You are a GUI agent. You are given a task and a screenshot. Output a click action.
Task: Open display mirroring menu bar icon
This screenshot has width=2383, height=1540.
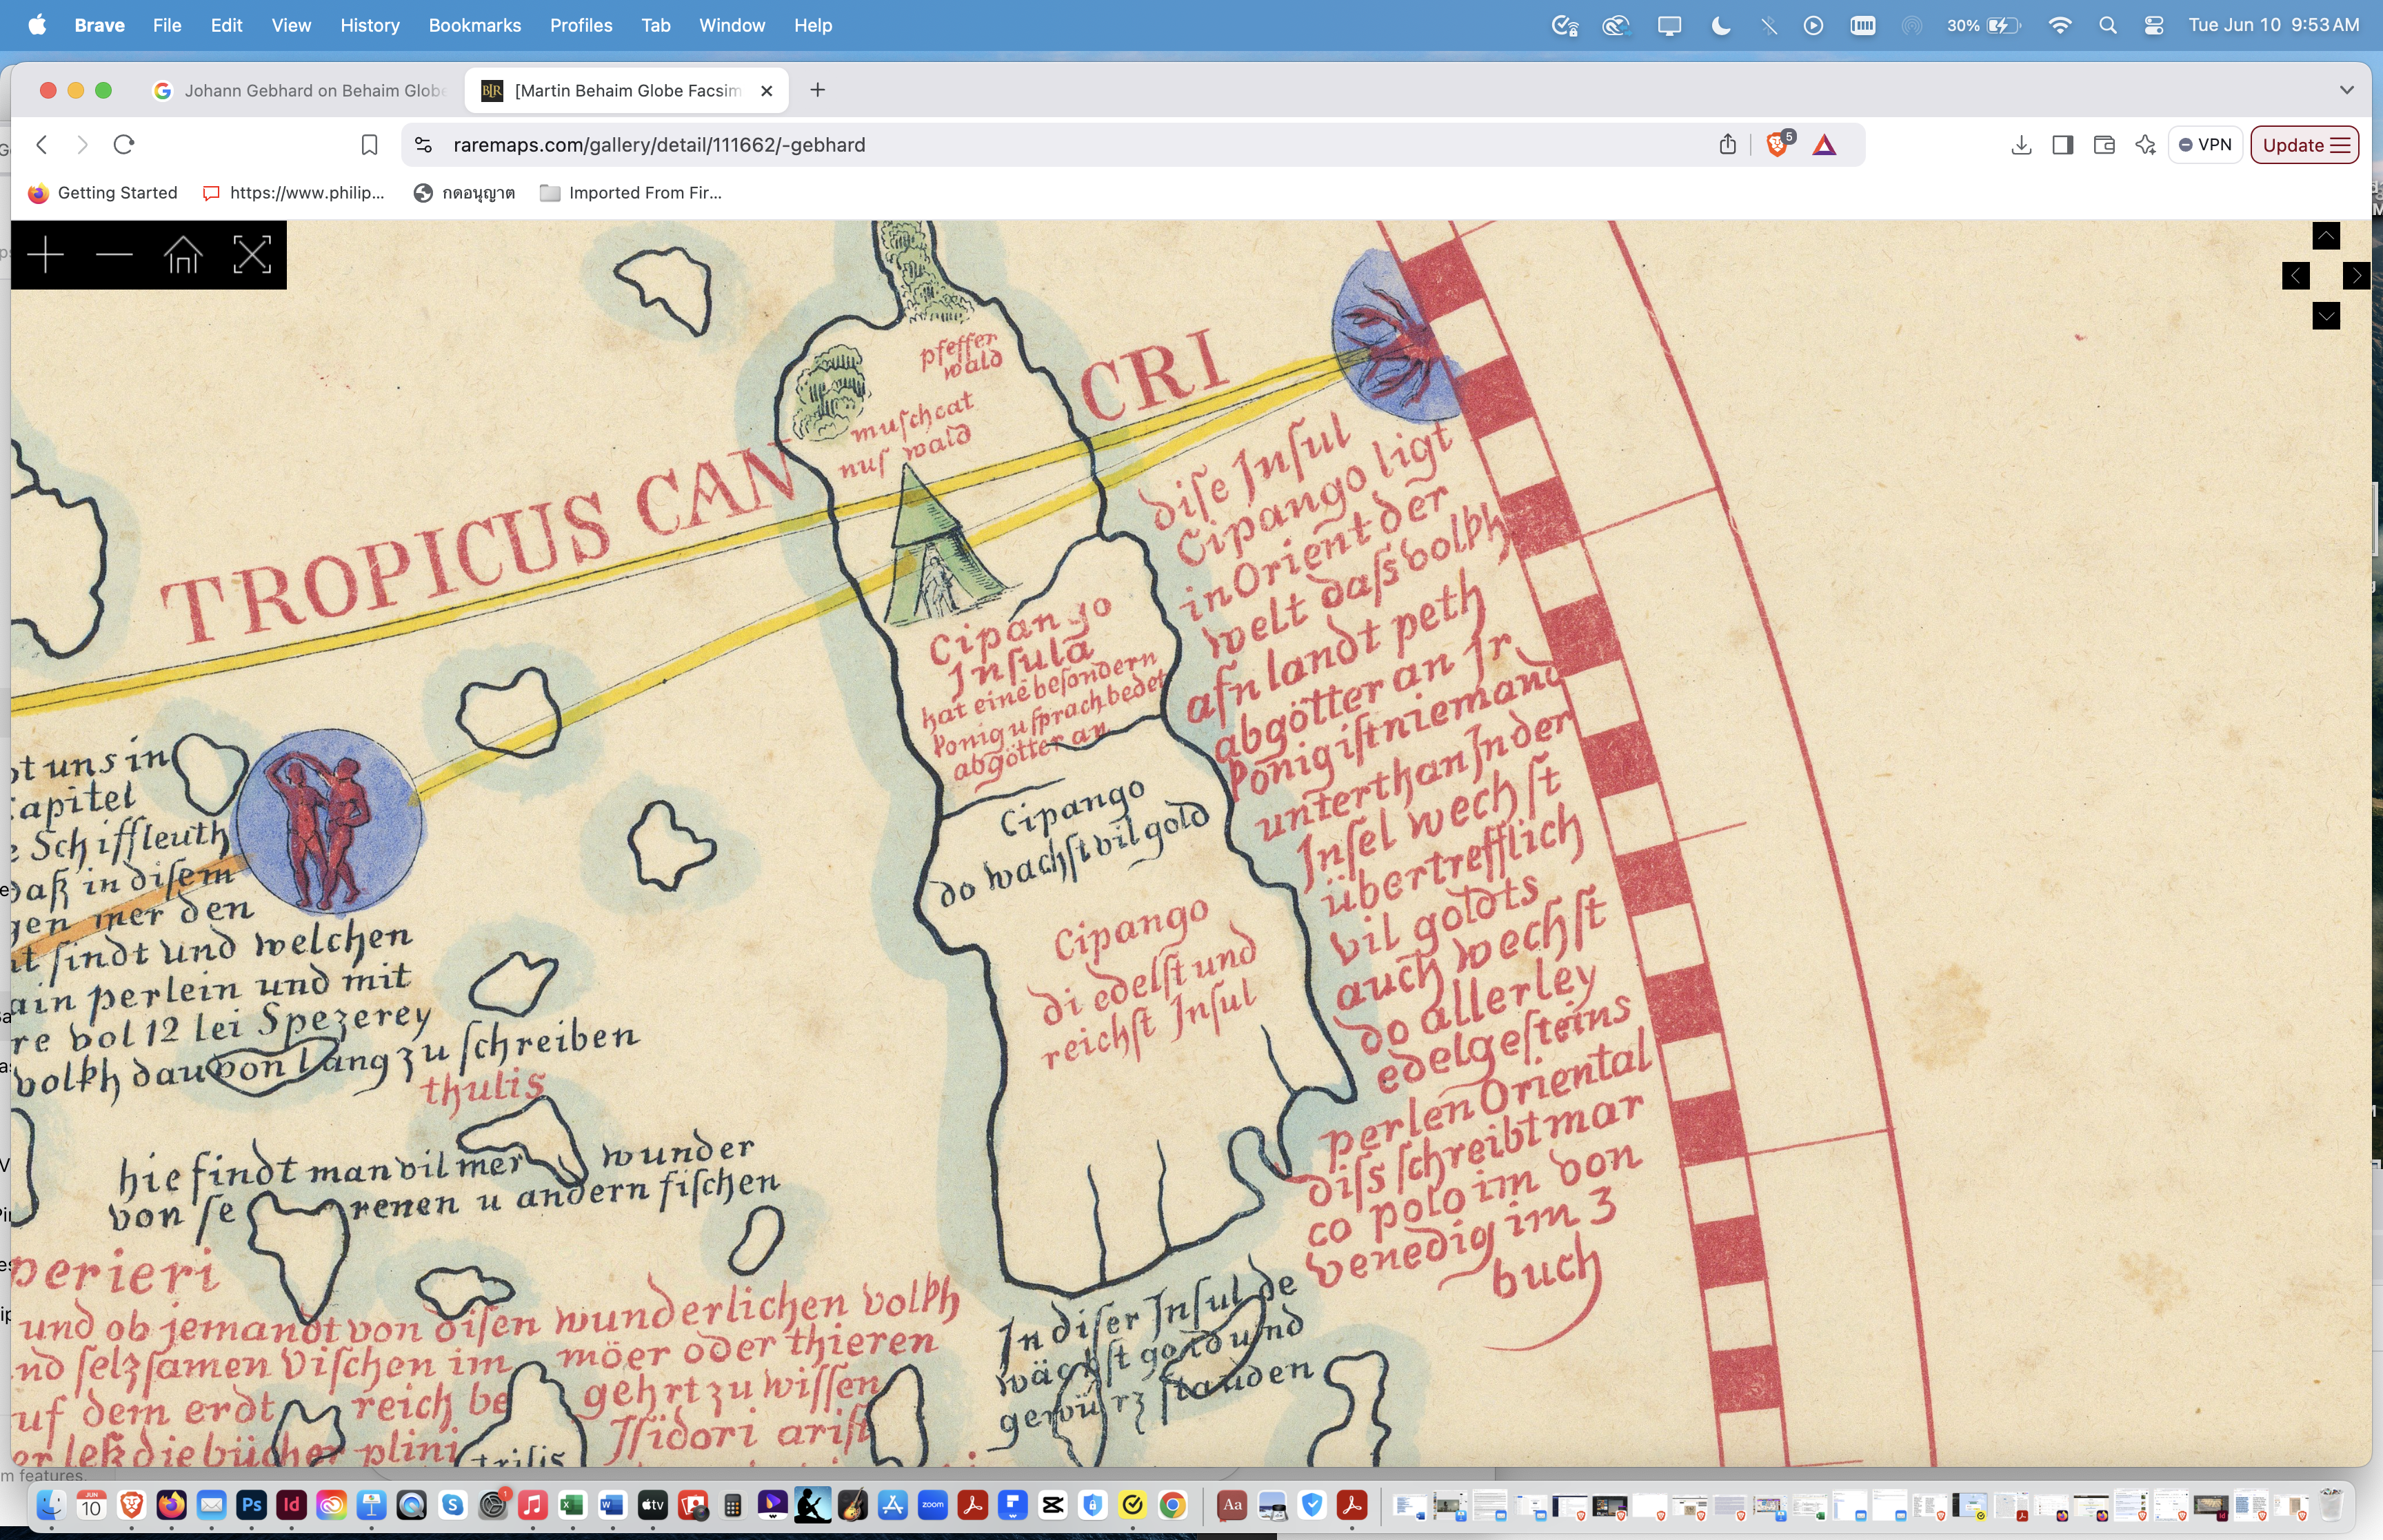pos(1668,26)
